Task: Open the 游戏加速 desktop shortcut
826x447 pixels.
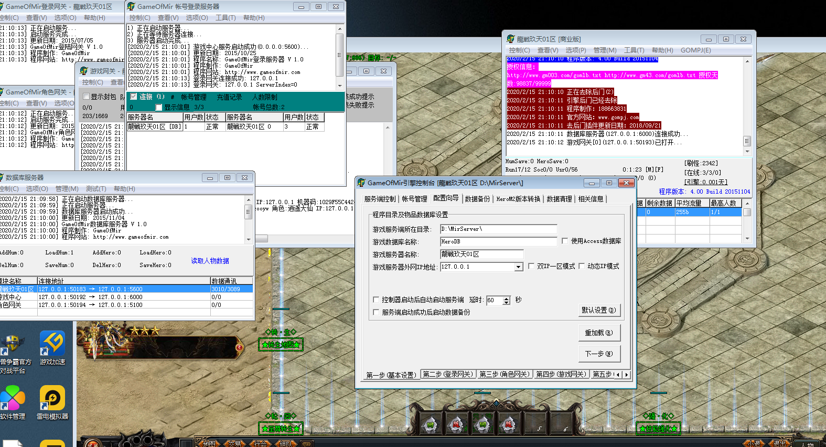Action: [x=52, y=346]
